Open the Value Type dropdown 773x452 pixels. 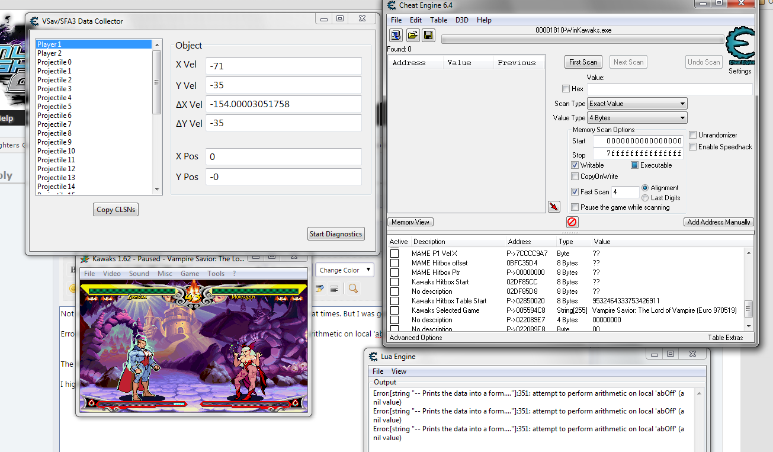click(x=637, y=118)
